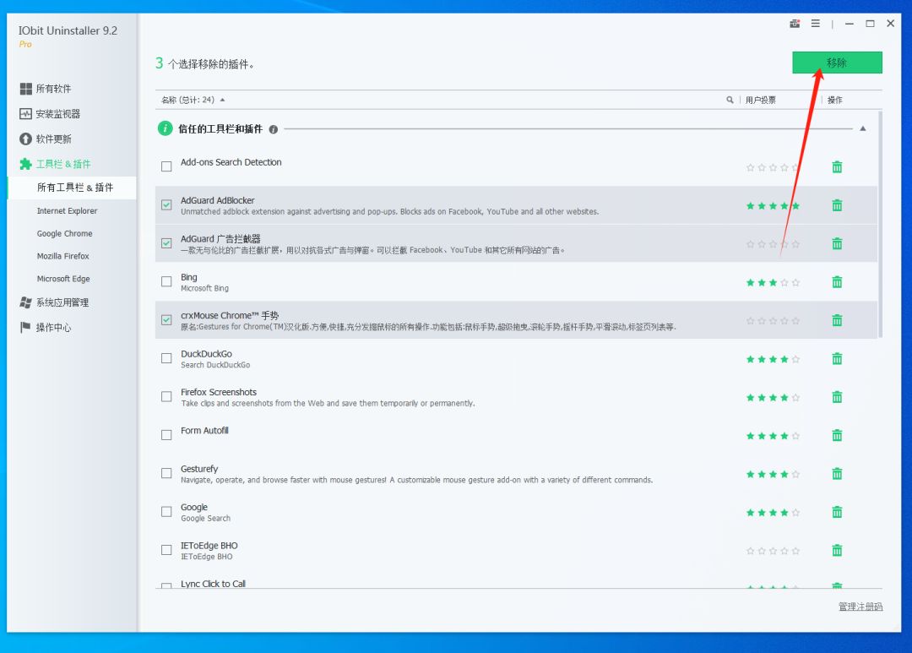
Task: Click star rating for Gesturefy
Action: 773,475
